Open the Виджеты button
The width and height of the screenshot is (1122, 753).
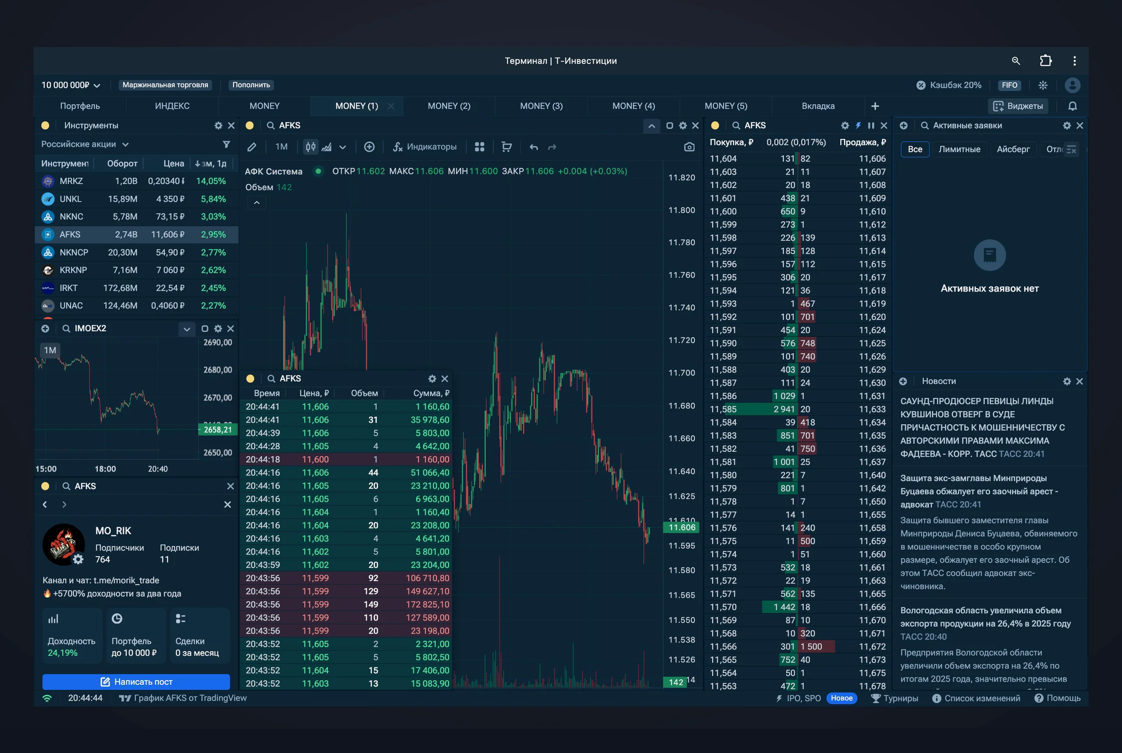pos(1018,106)
